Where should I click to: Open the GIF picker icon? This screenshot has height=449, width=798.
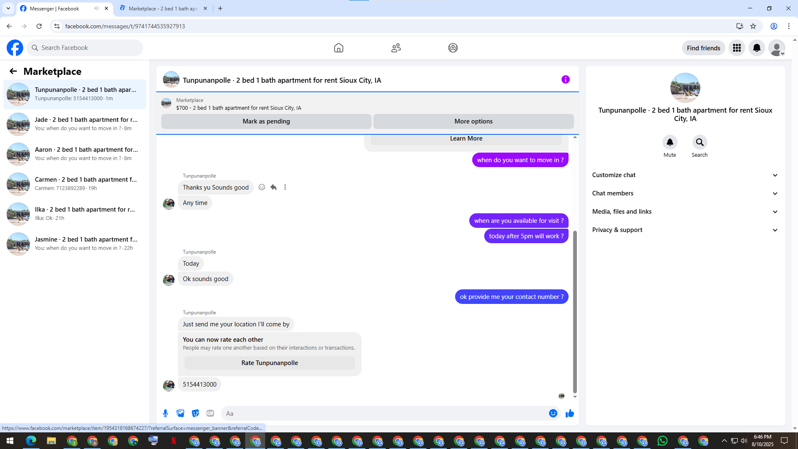click(210, 413)
